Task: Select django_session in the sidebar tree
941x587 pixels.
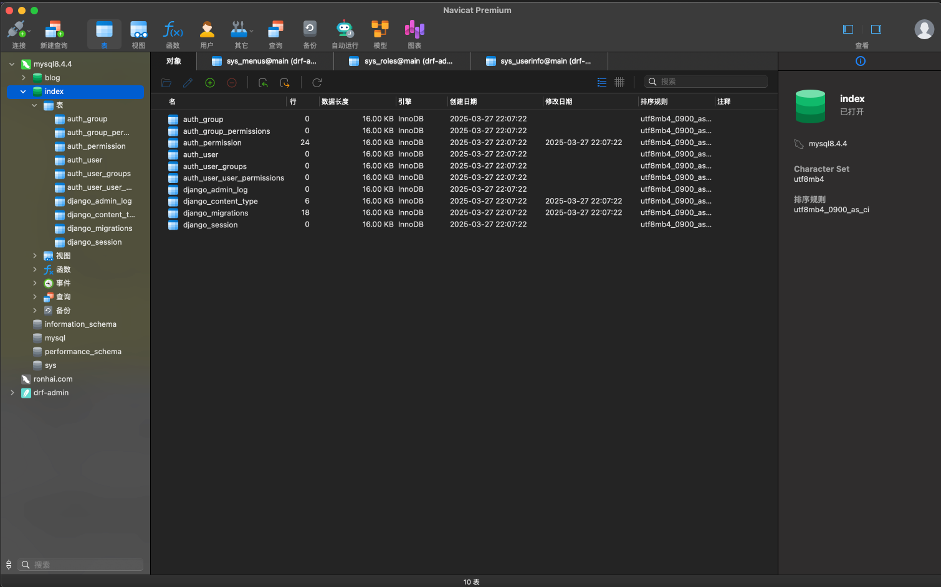Action: click(x=94, y=242)
